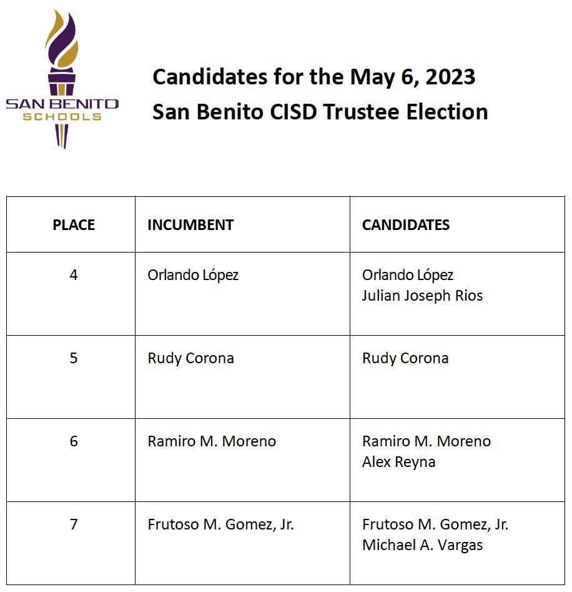
Task: Click the "Candidates for the May 6, 2023" heading
Action: [x=313, y=77]
